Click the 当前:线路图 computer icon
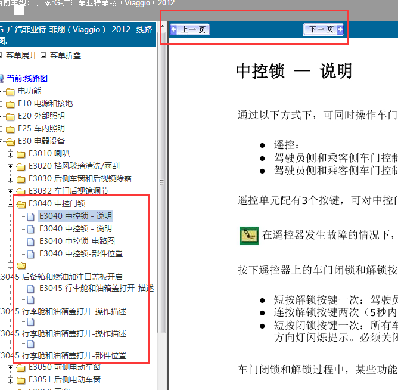The width and height of the screenshot is (398, 390). tap(2, 79)
